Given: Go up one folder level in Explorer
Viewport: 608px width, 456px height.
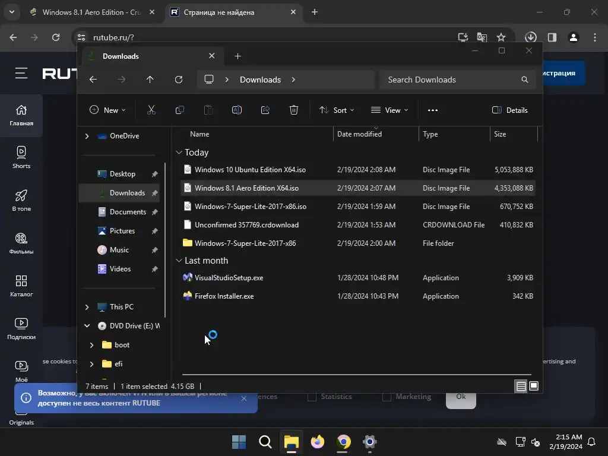Looking at the screenshot, I should tap(150, 80).
